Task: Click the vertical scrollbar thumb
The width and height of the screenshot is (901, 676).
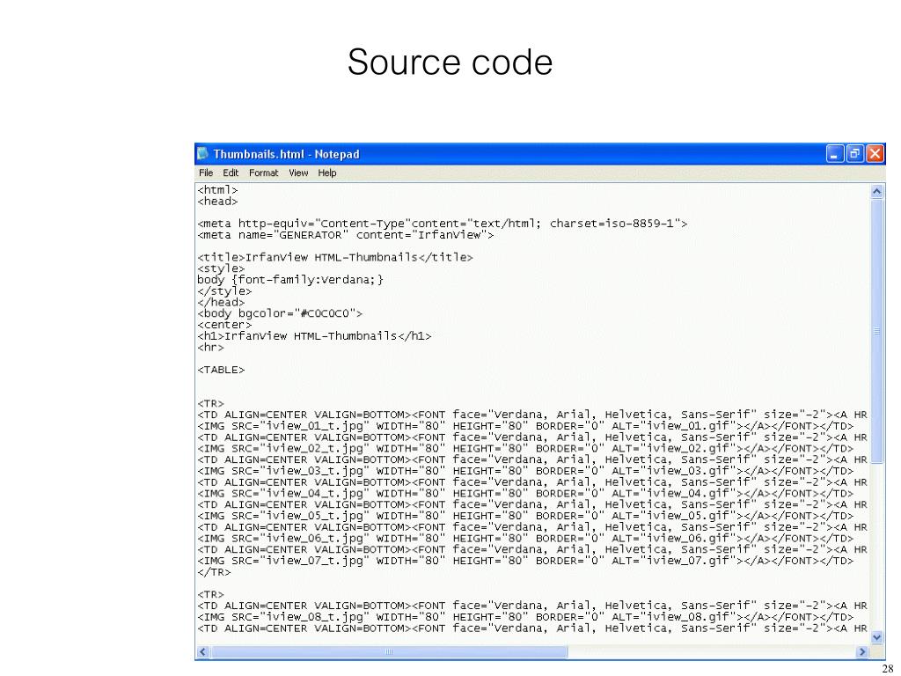Action: tap(877, 331)
